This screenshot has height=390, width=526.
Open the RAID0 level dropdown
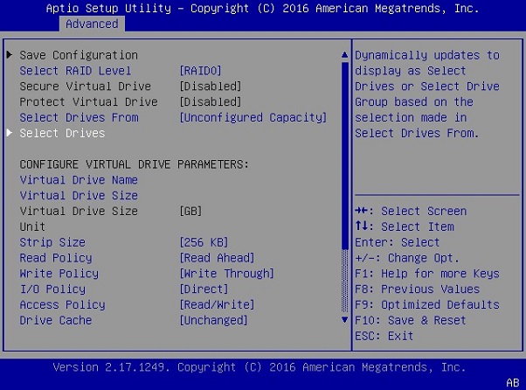pos(200,71)
